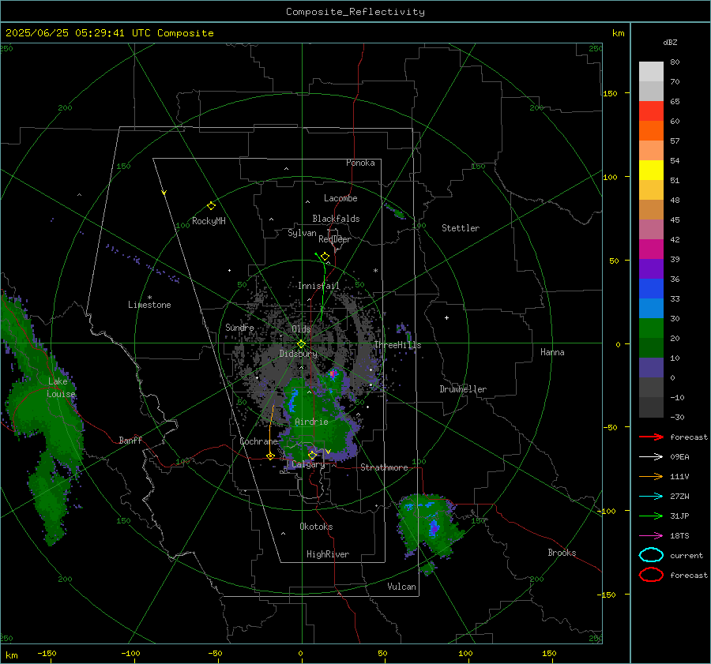Select the bright green 20-30 dBZ swatch
The image size is (711, 664).
[x=651, y=328]
